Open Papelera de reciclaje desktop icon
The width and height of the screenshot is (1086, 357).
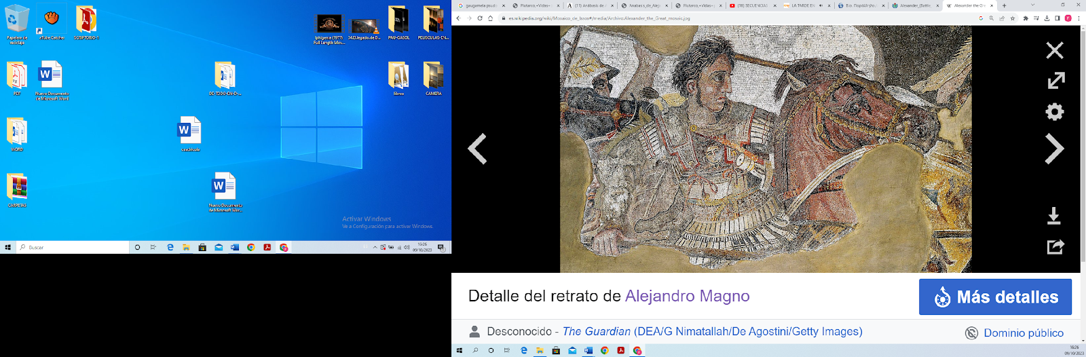point(17,24)
